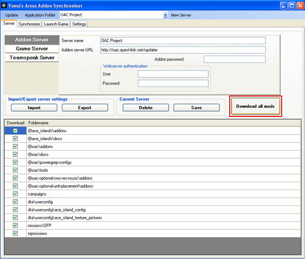Click the New Server toolbar item
The image size is (305, 259).
tap(182, 15)
